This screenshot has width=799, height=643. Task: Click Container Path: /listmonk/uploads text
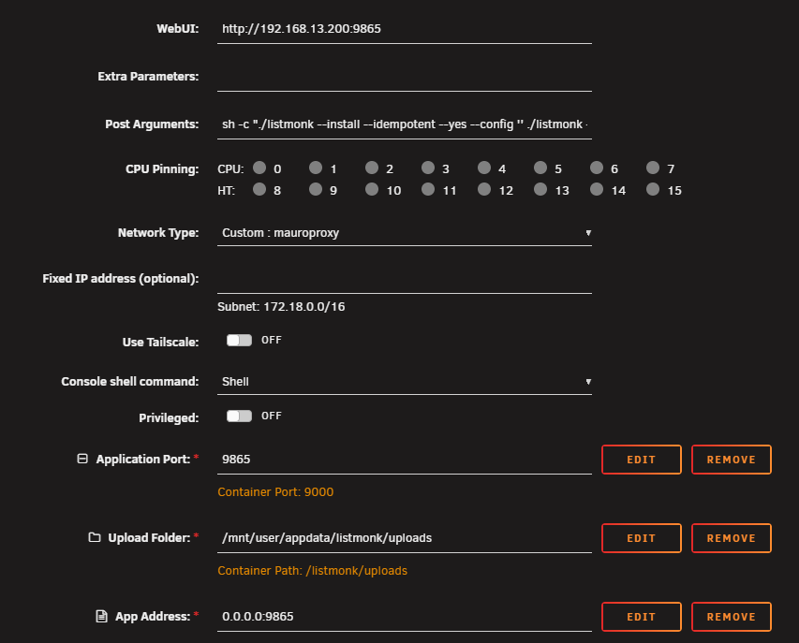click(x=312, y=571)
